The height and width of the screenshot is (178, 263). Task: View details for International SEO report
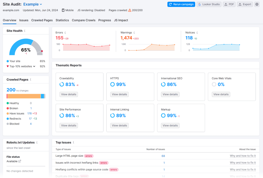[x=170, y=94]
